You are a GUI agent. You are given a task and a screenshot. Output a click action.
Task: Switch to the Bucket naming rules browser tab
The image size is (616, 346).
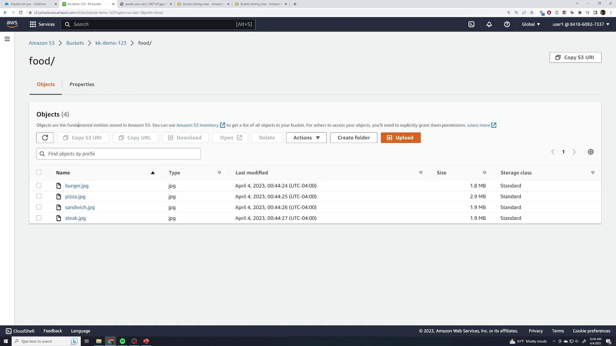[203, 4]
